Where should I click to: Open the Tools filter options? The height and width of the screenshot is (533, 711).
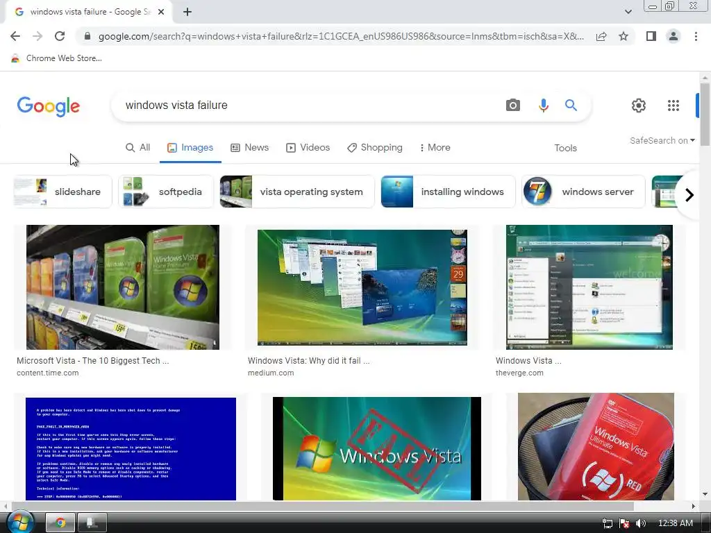pyautogui.click(x=565, y=149)
